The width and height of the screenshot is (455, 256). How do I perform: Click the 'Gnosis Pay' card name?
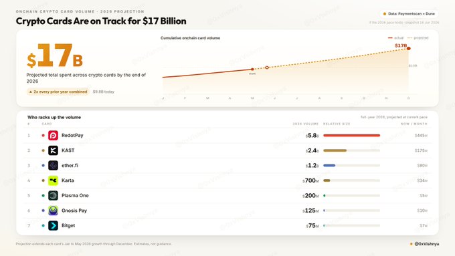tap(74, 211)
